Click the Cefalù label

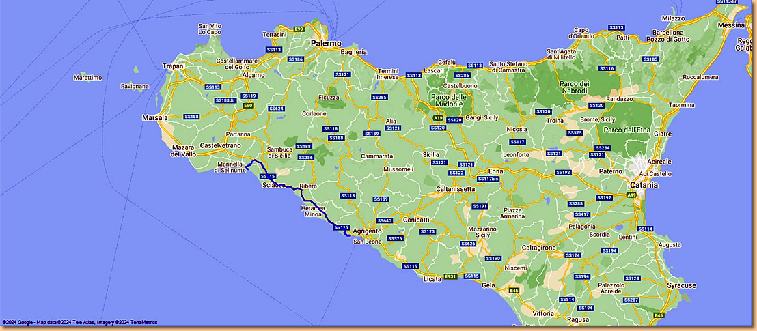coord(447,61)
